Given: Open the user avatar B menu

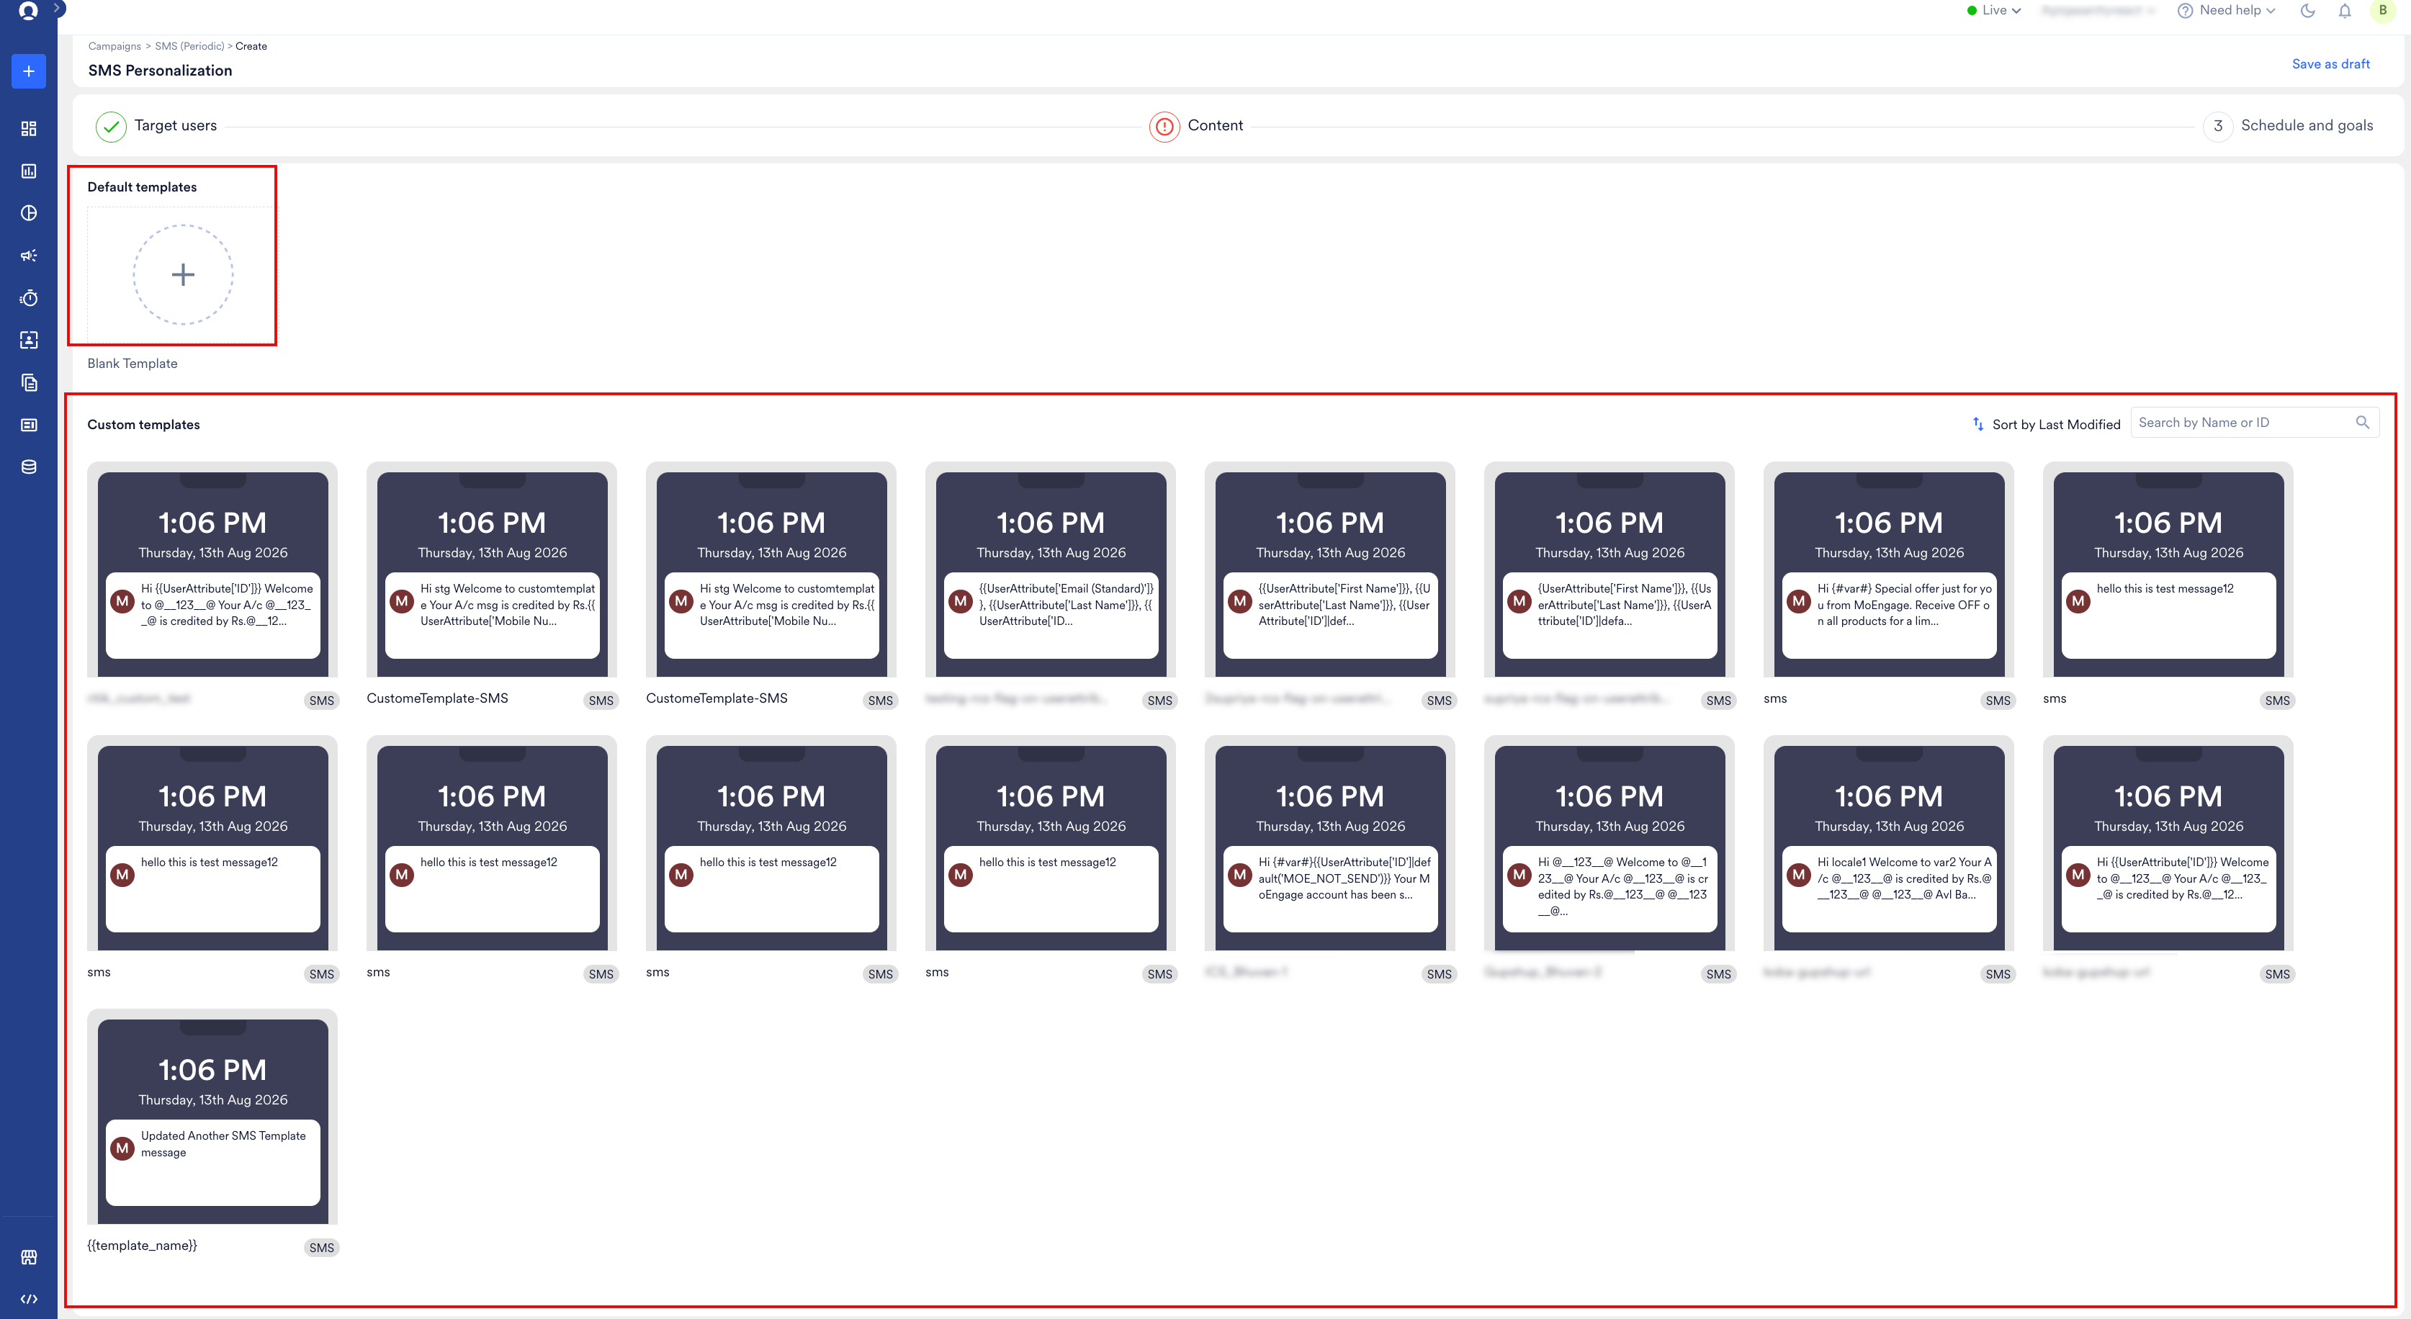Looking at the screenshot, I should [x=2383, y=10].
